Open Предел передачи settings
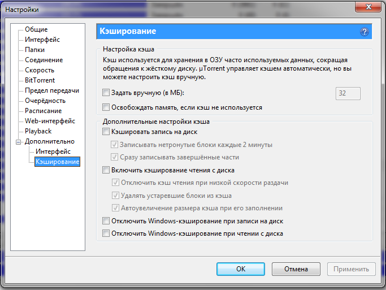The width and height of the screenshot is (386, 290). click(52, 90)
